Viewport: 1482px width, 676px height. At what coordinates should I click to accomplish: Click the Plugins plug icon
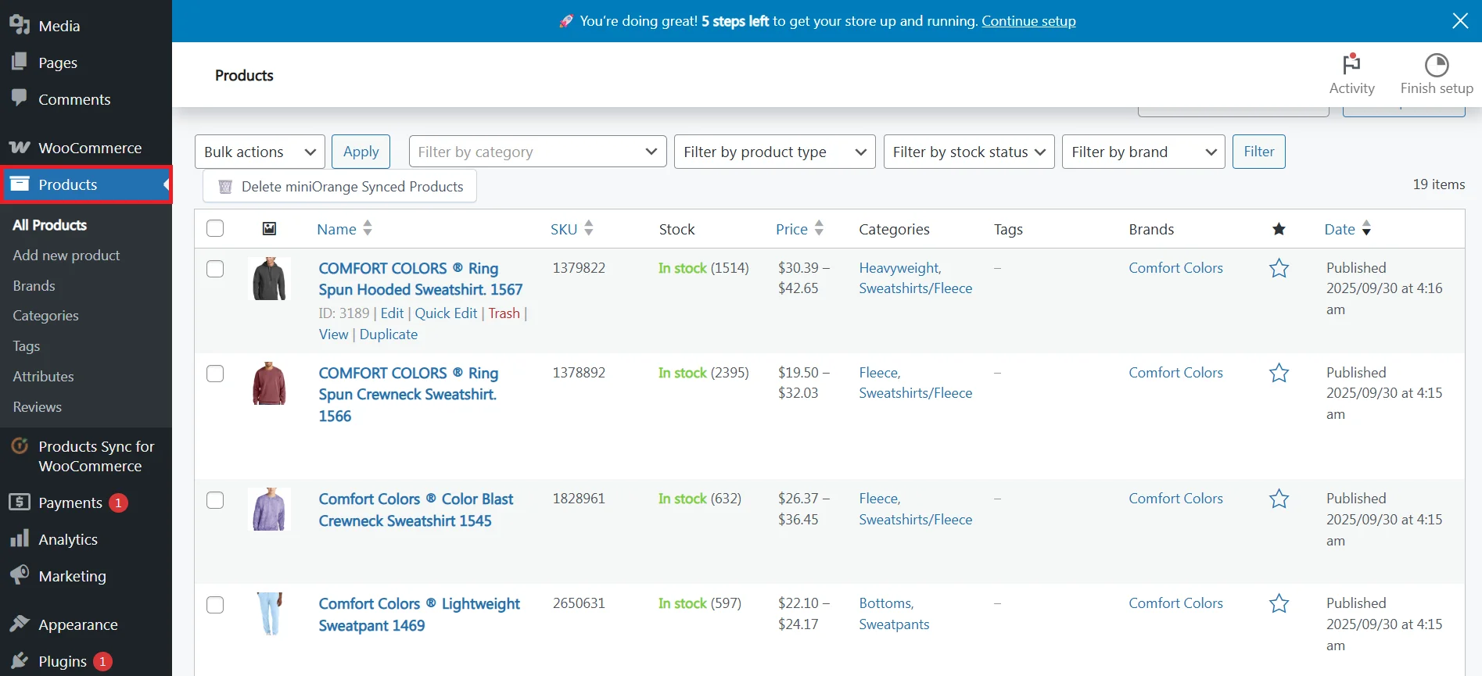click(20, 660)
